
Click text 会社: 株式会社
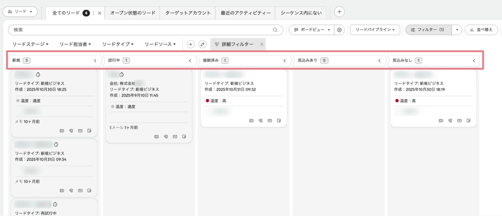tap(122, 83)
